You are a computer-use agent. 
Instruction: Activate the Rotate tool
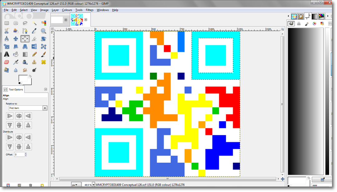click(43, 39)
